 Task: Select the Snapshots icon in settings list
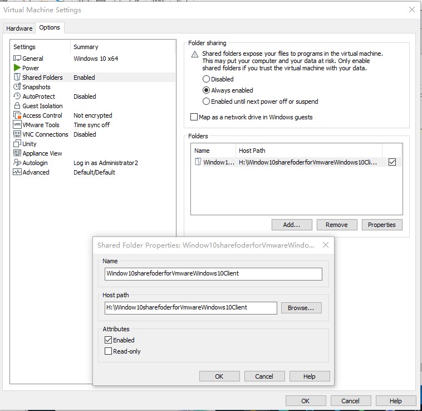click(x=17, y=87)
